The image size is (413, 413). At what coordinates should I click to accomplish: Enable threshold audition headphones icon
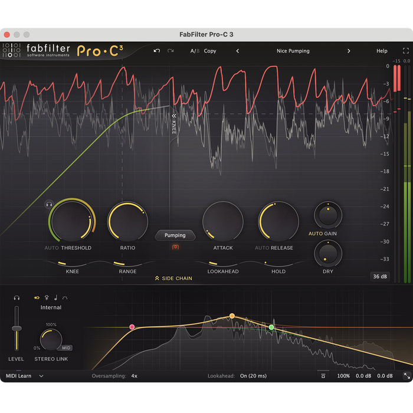pos(49,204)
